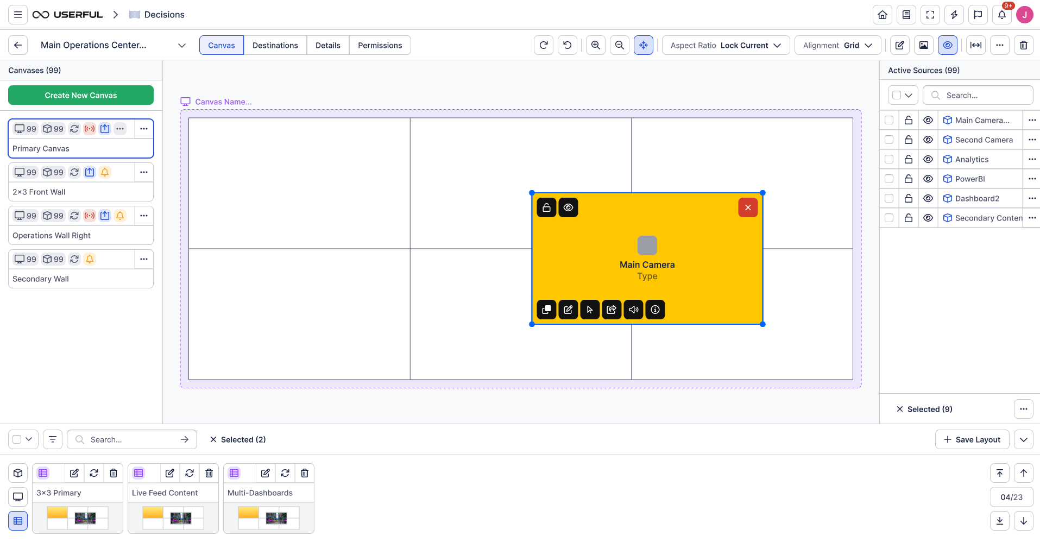Screen dimensions: 1040x542
Task: Click the Active Sources search field
Action: click(978, 95)
